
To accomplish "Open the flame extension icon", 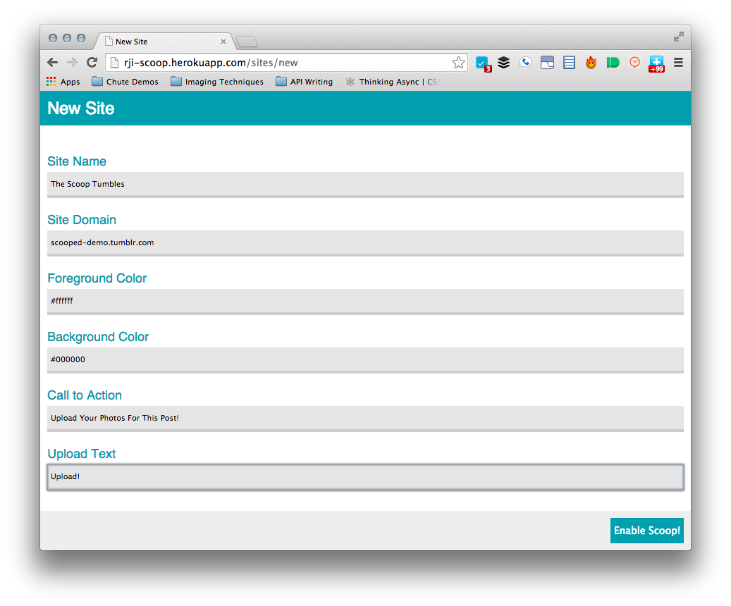I will 591,63.
